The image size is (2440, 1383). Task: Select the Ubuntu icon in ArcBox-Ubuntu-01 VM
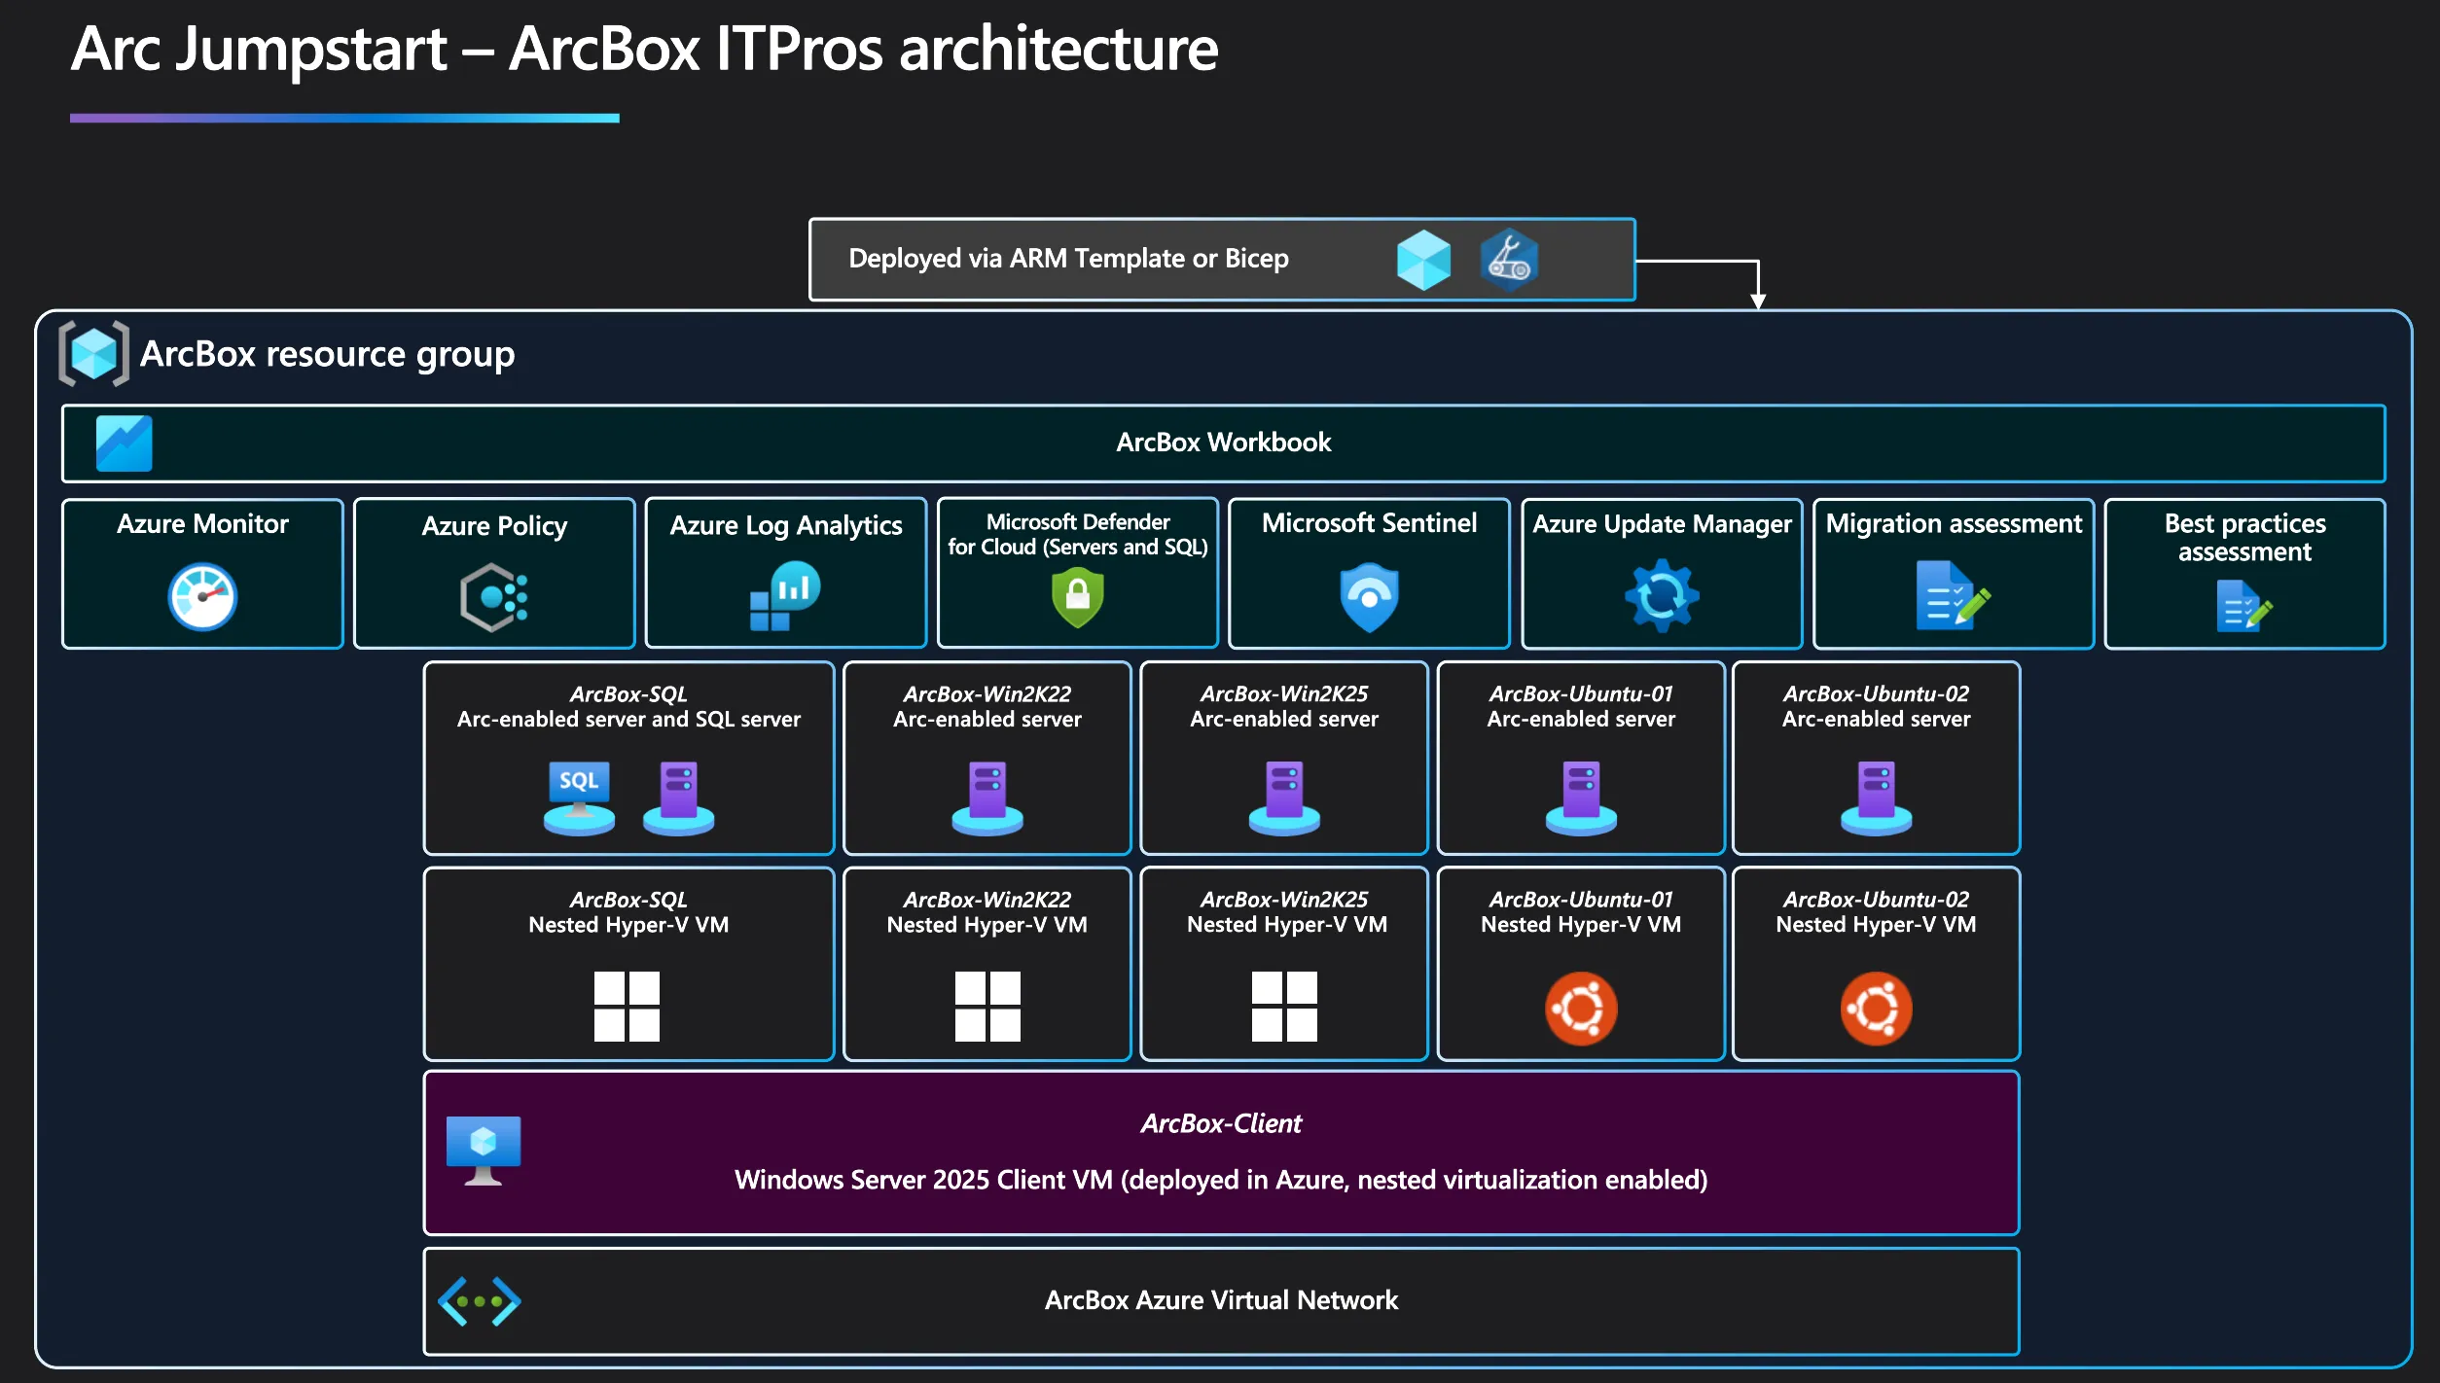pyautogui.click(x=1580, y=1008)
